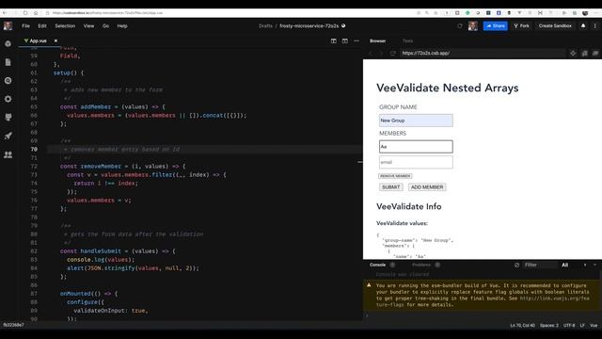Click the Spaces: 2 status entry
This screenshot has width=602, height=339.
[549, 326]
